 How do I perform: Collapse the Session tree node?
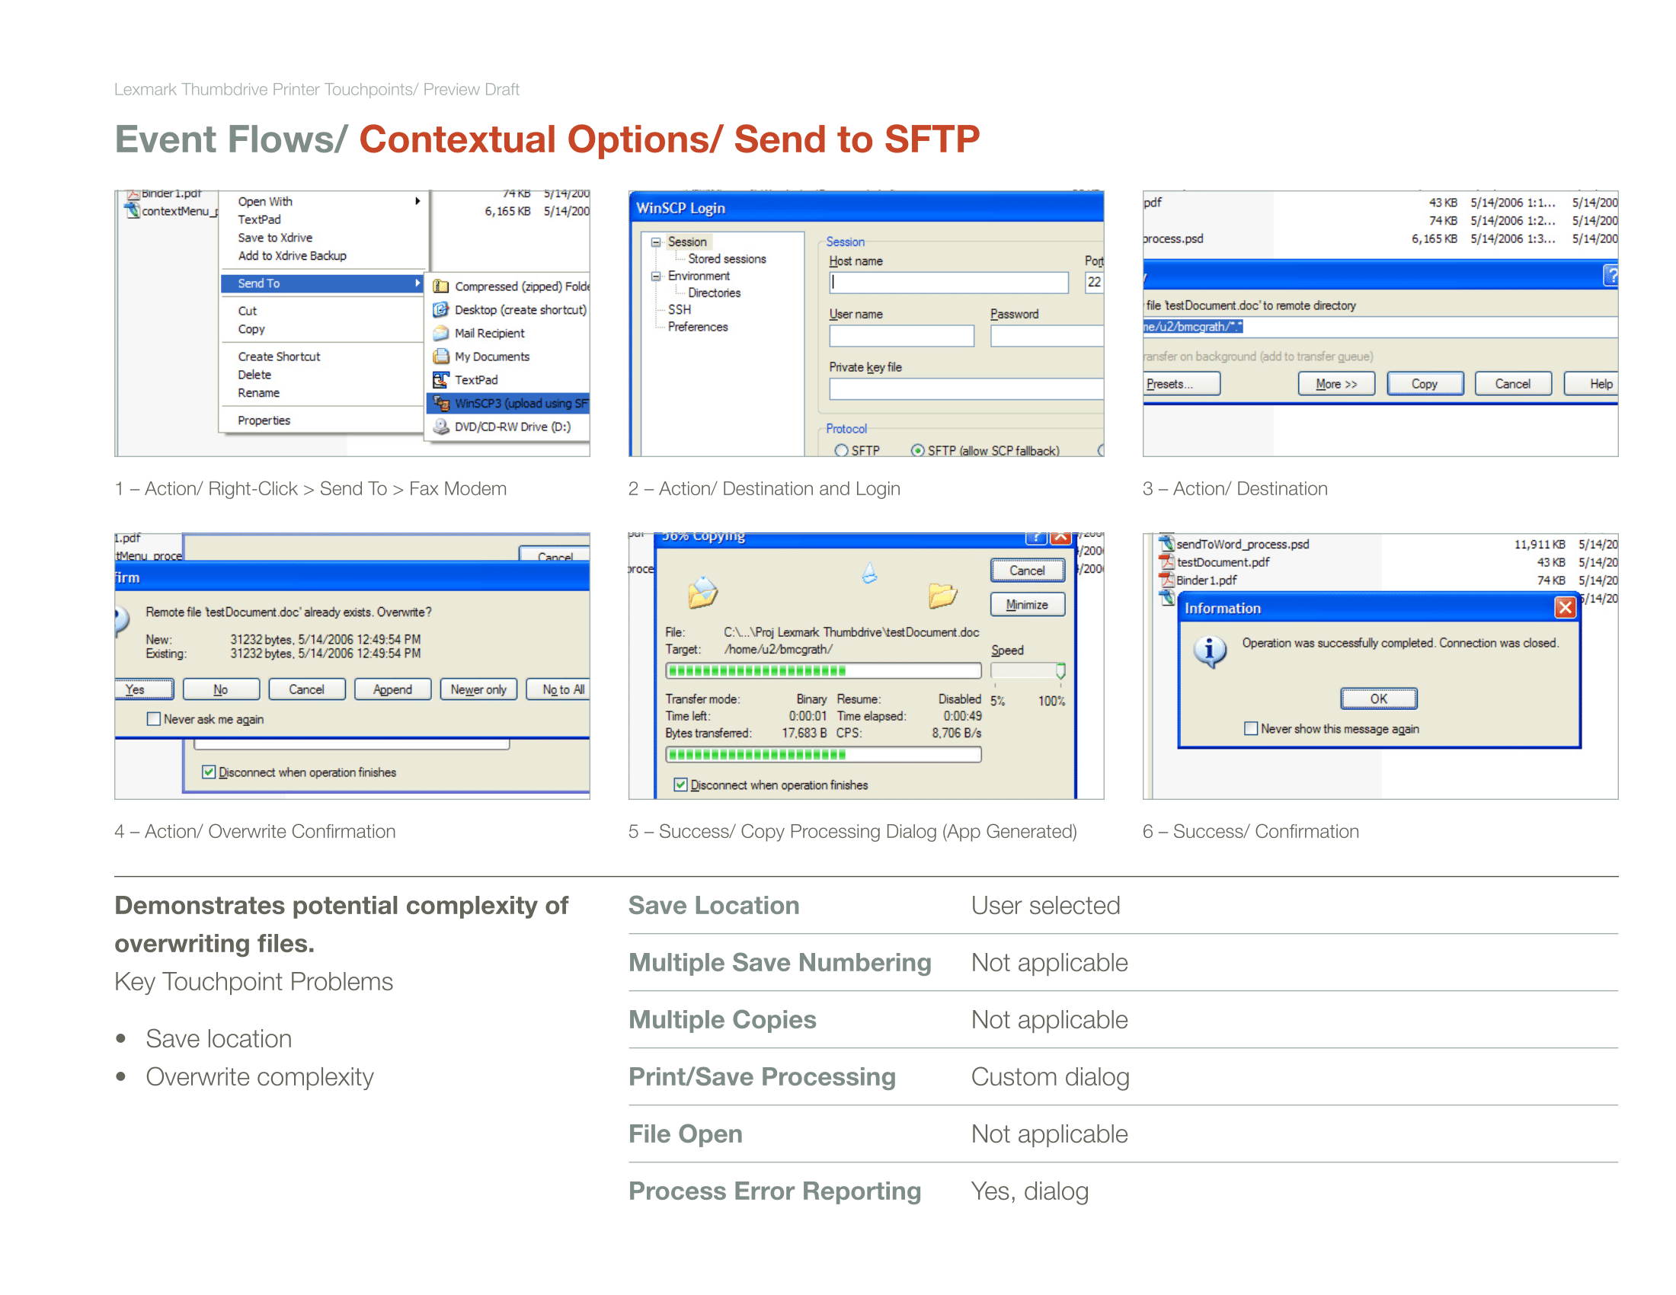click(656, 242)
